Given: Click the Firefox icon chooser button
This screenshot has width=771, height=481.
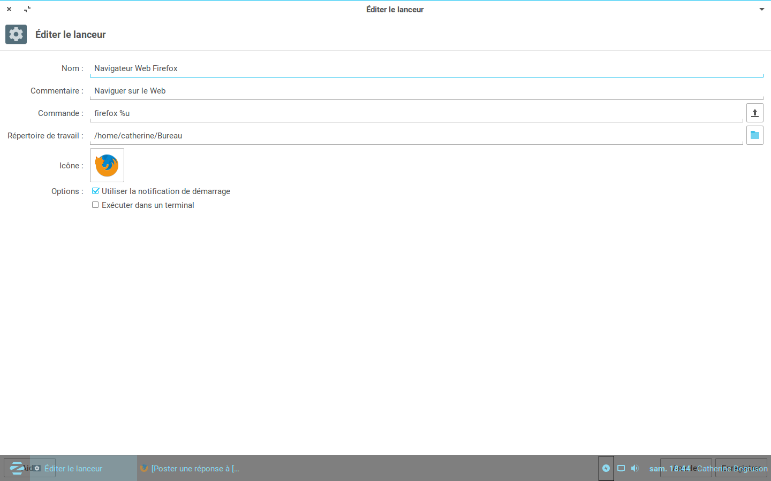Looking at the screenshot, I should 107,165.
